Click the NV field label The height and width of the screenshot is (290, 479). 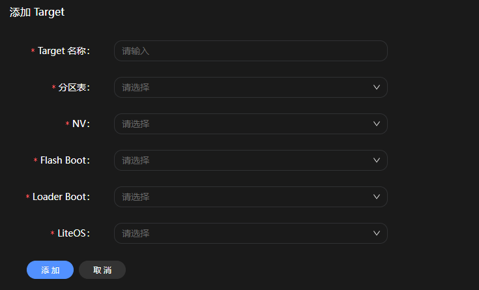coord(80,124)
